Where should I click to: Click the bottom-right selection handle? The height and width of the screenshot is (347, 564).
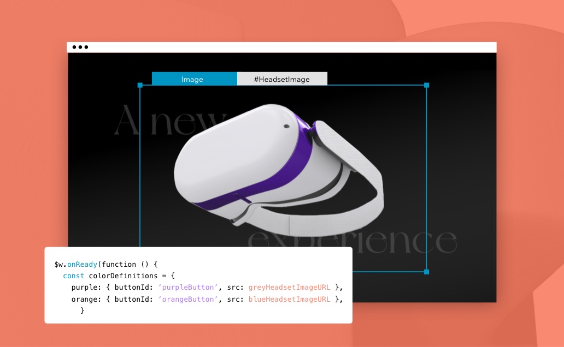(427, 272)
